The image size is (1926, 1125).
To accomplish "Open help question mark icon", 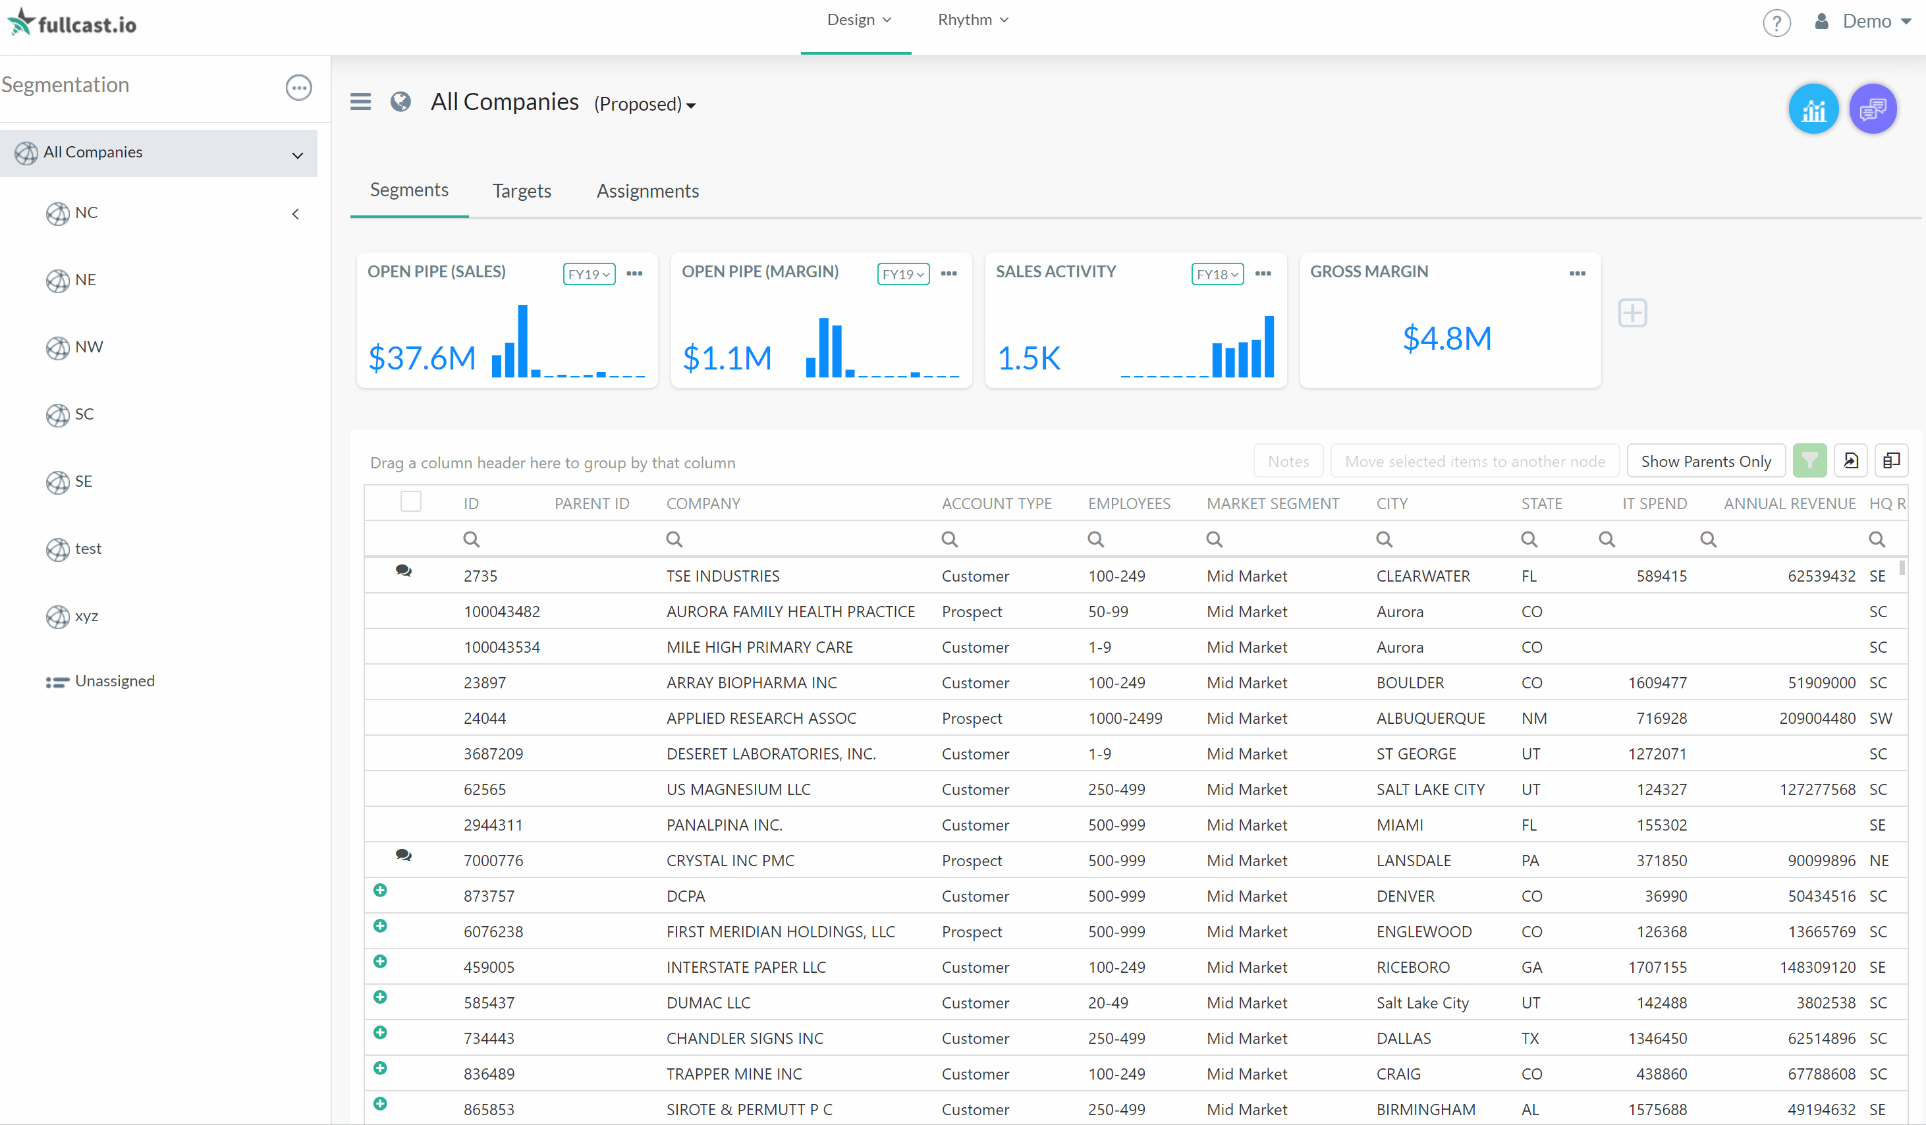I will (x=1776, y=22).
